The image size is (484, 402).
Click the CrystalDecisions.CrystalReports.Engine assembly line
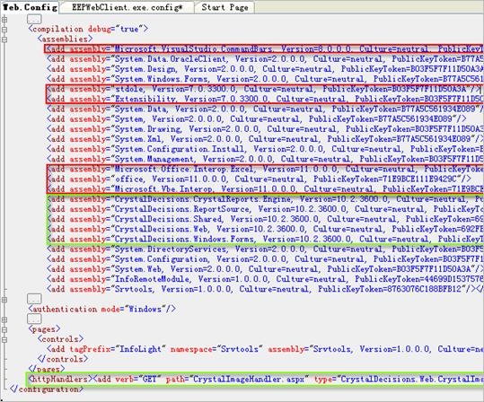[x=265, y=199]
